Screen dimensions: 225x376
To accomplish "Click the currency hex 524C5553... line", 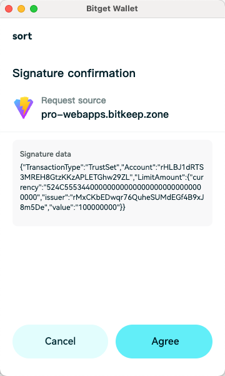I will (x=111, y=187).
